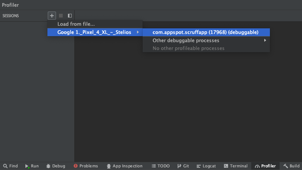The image size is (302, 170).
Task: Expand arrow beside Other debuggable processes
Action: tap(265, 40)
